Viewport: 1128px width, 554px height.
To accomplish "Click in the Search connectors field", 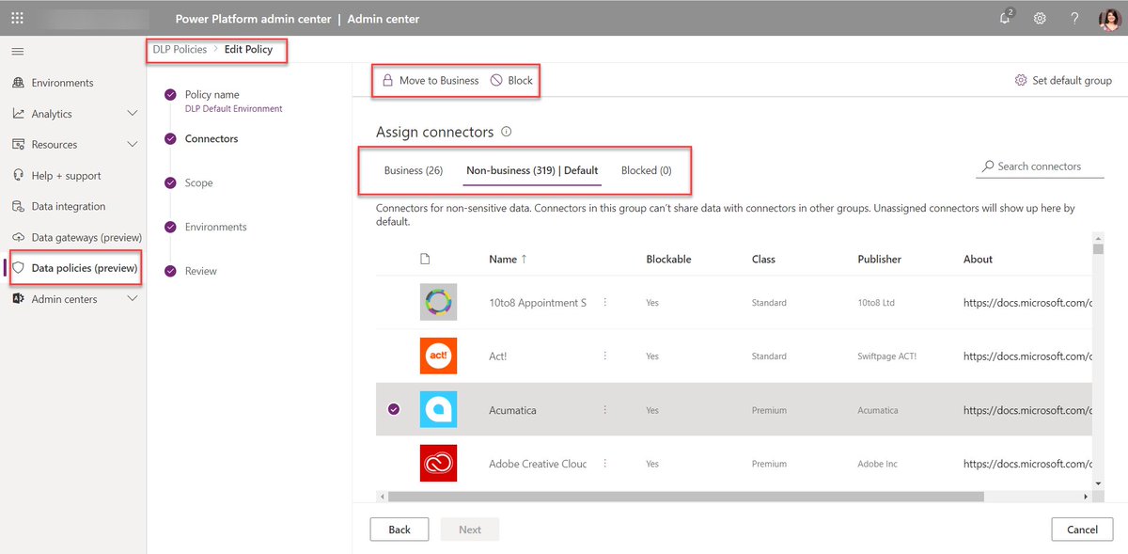I will 1039,166.
